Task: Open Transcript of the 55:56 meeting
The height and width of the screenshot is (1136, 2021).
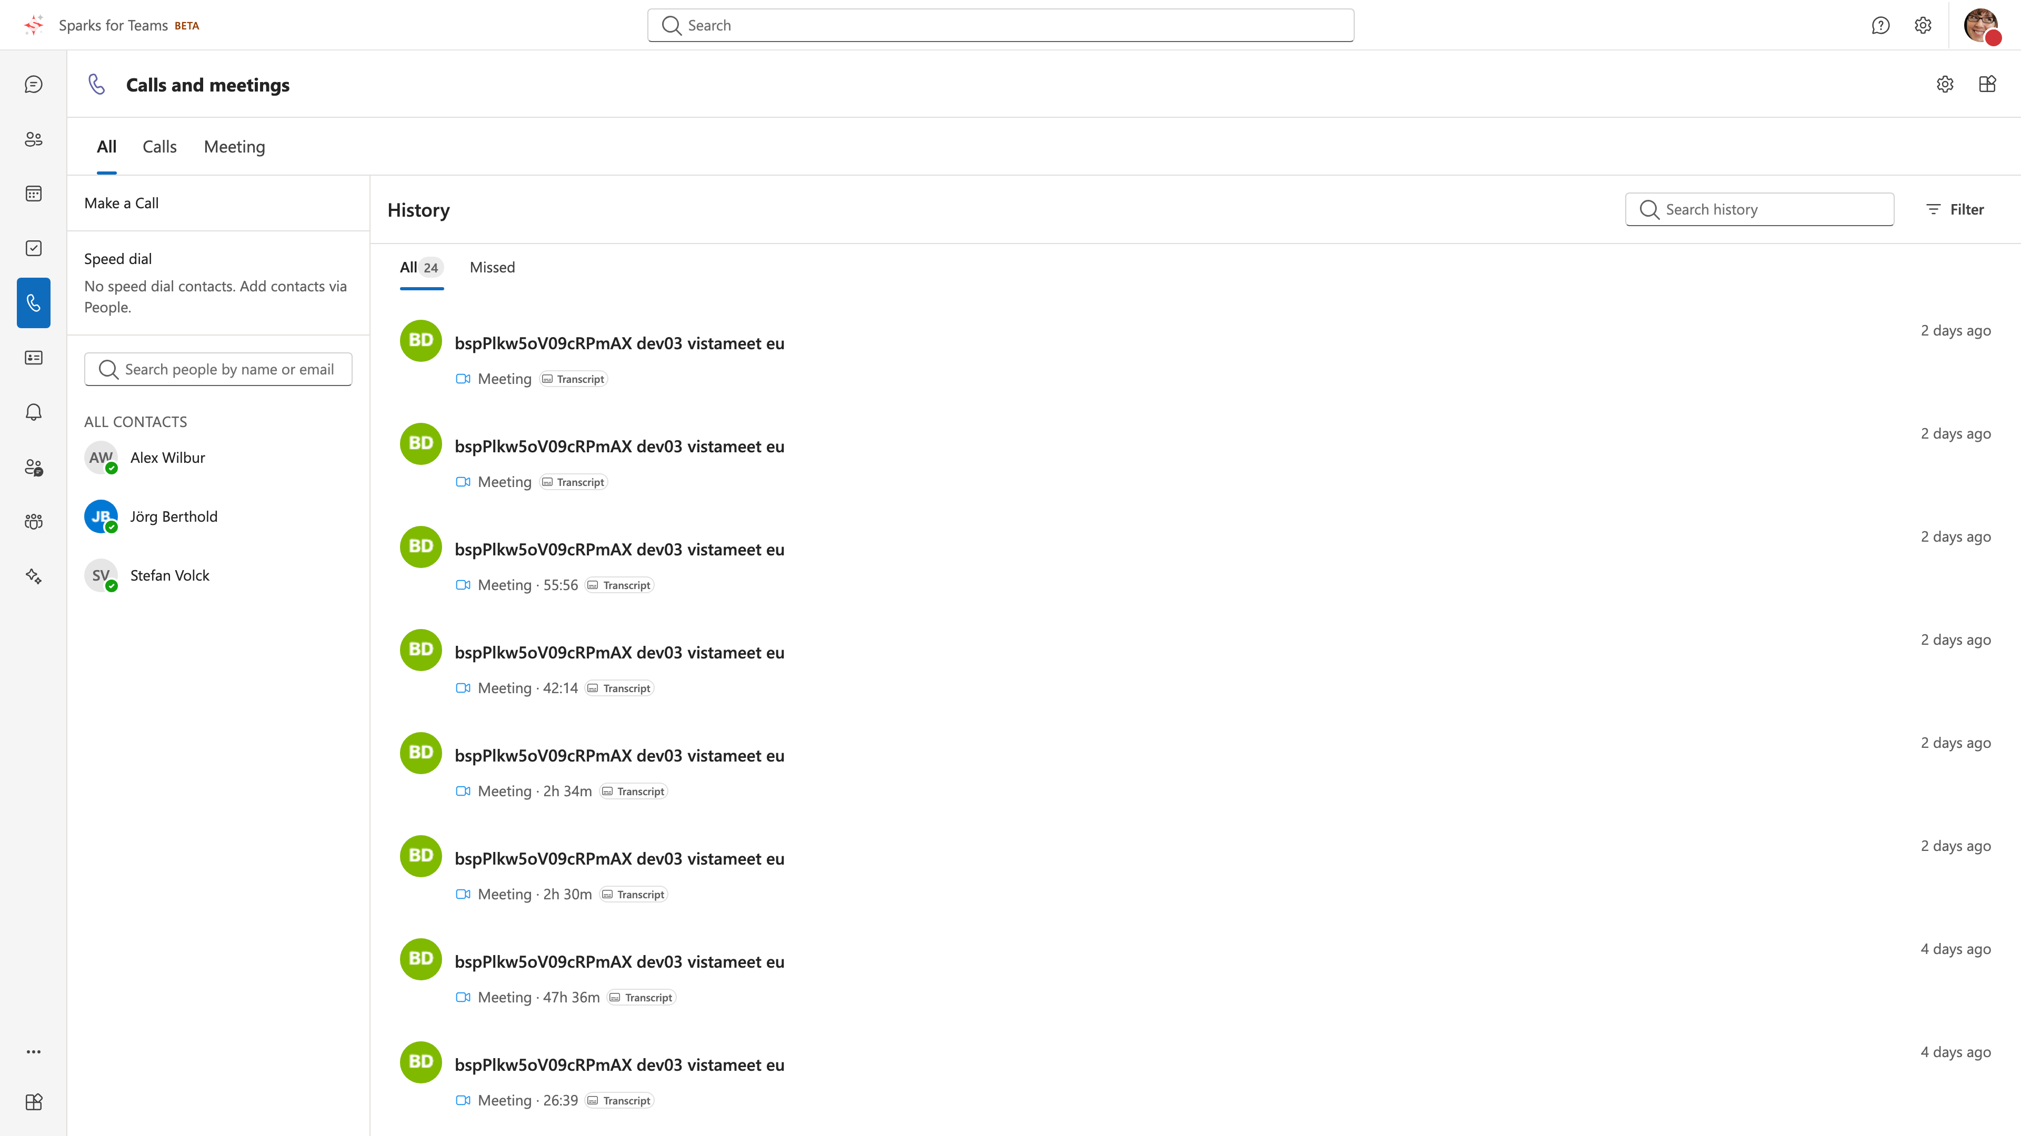Action: 620,585
